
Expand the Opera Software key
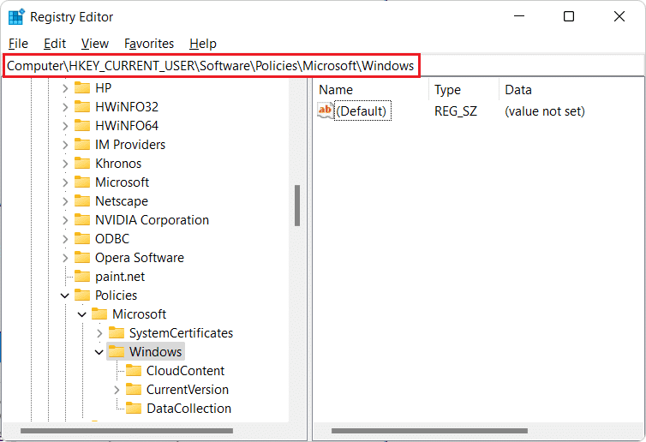tap(65, 258)
